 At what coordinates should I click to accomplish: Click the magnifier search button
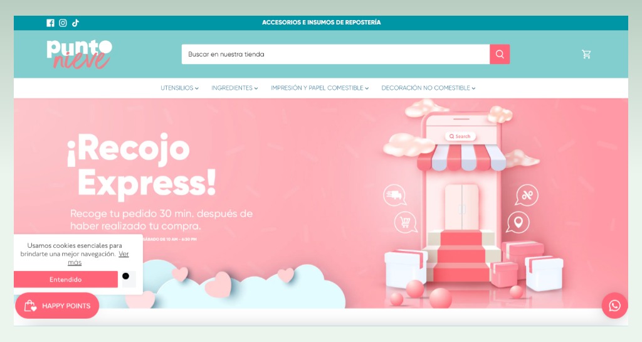500,54
